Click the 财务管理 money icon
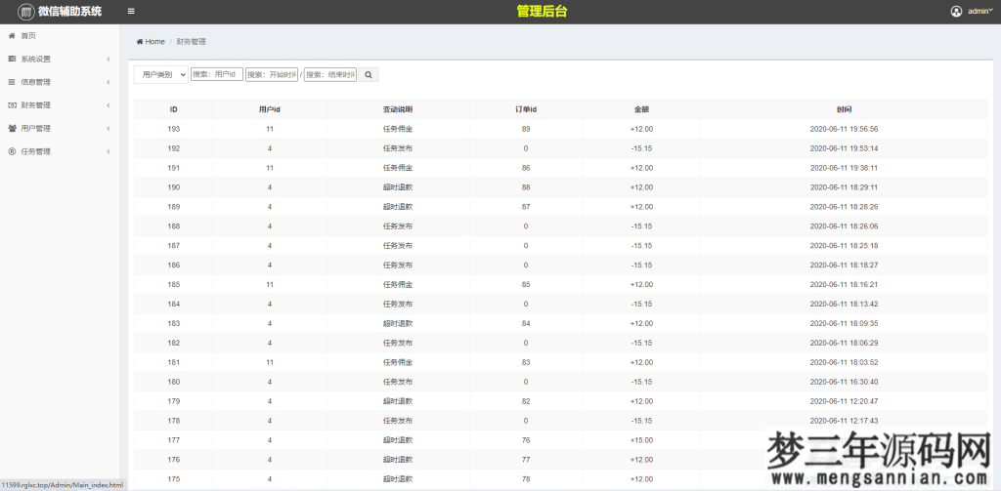The height and width of the screenshot is (491, 1001). point(12,105)
